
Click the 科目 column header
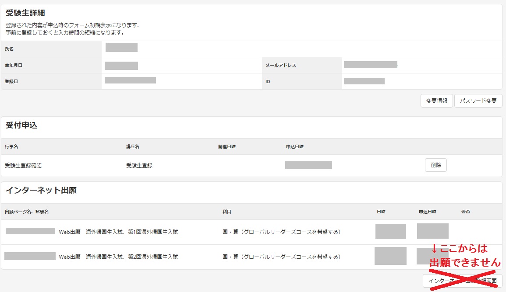(227, 212)
